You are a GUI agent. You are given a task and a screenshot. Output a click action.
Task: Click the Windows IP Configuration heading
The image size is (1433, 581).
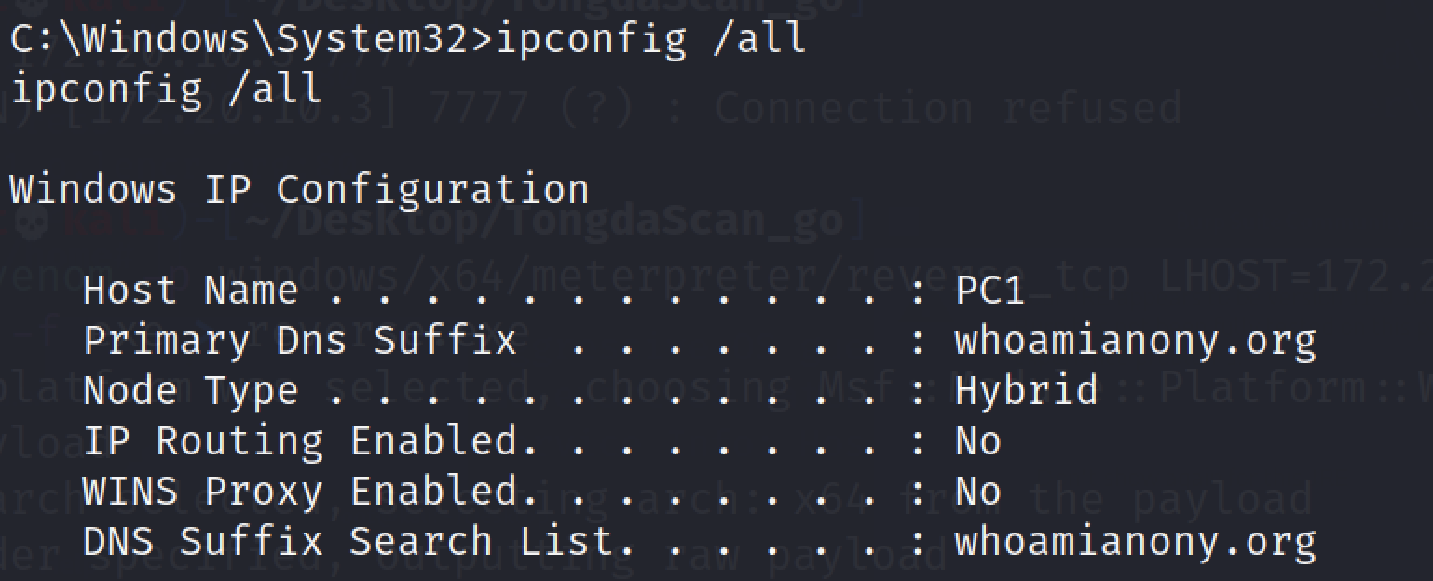coord(299,190)
